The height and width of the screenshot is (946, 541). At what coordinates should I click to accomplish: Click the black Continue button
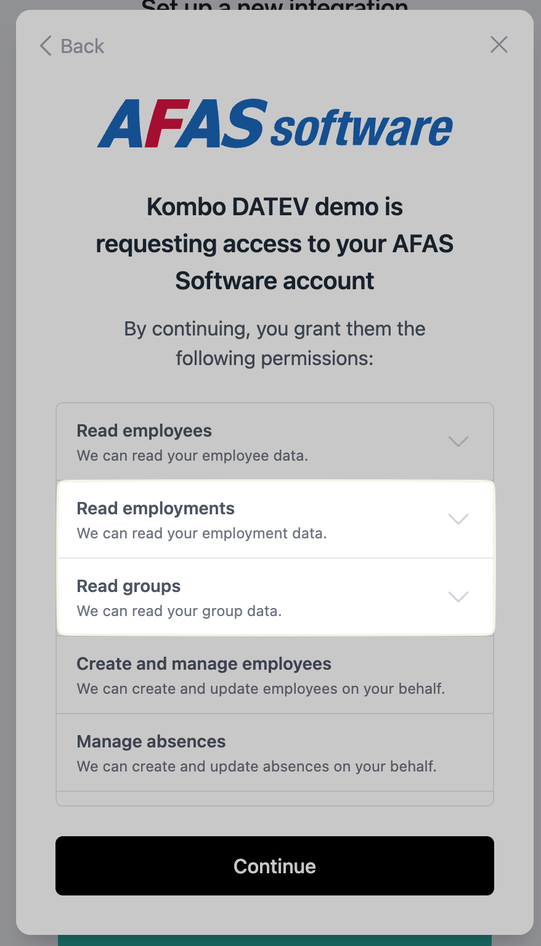(275, 866)
